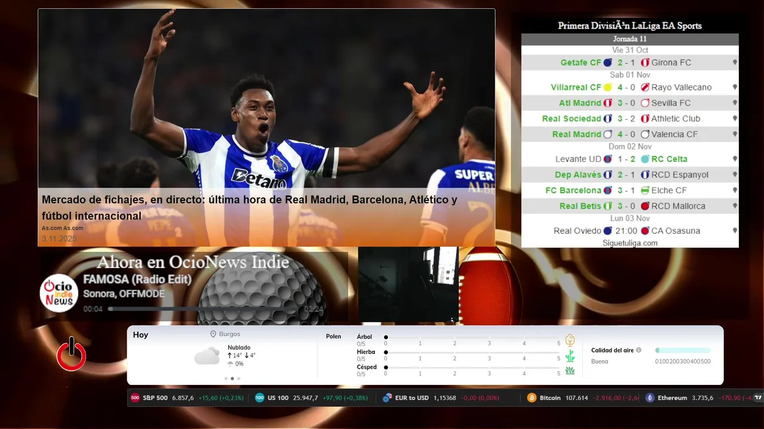The width and height of the screenshot is (764, 429).
Task: Click the Ethereum diamond icon
Action: pos(650,398)
